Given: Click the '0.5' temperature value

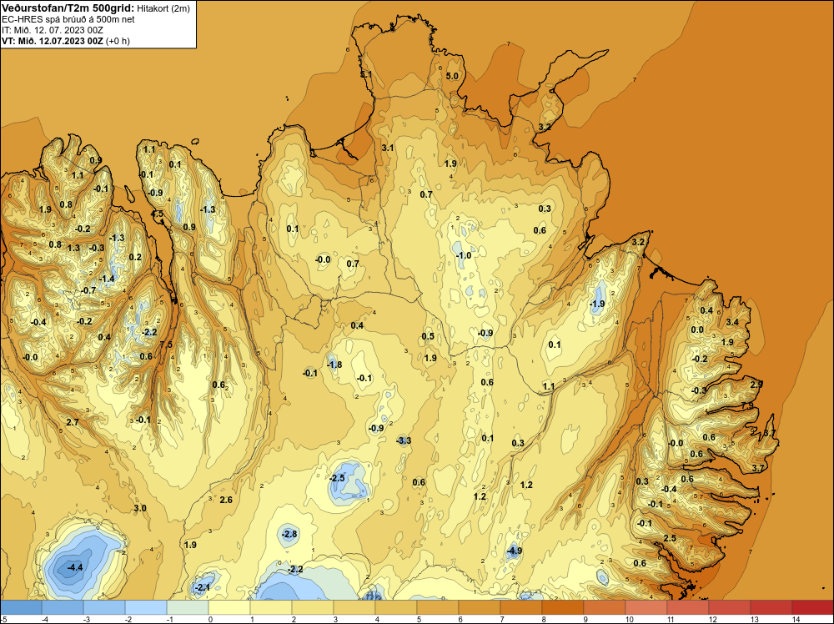Looking at the screenshot, I should click(x=428, y=337).
